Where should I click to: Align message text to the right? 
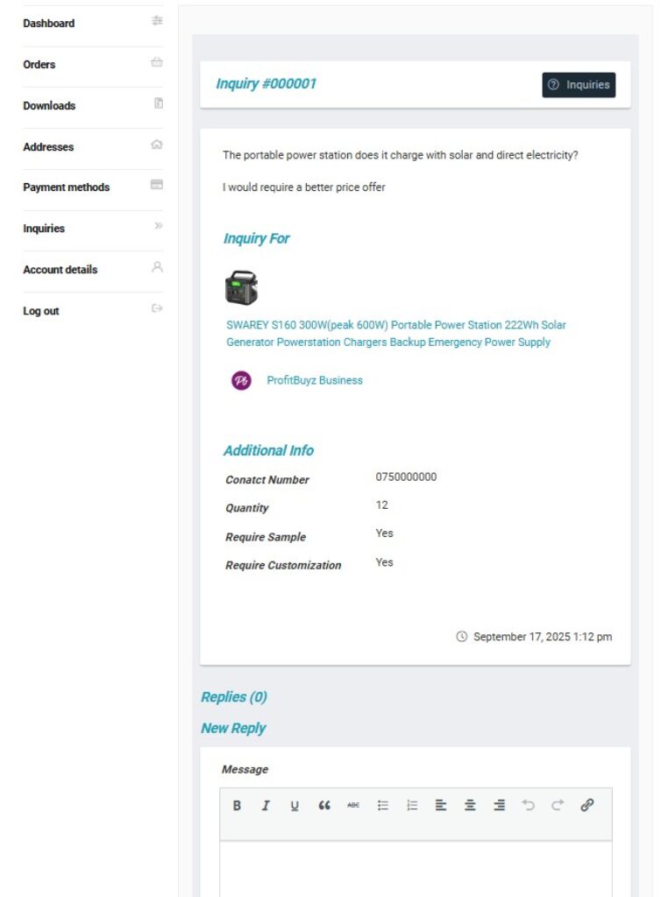tap(499, 806)
